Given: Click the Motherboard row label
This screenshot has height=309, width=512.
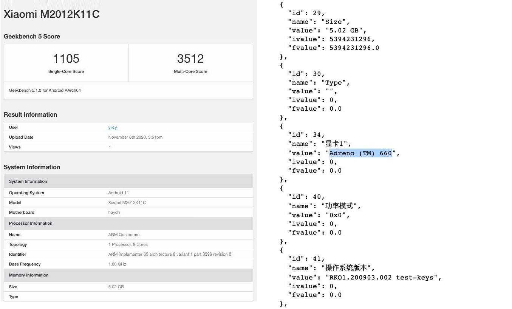Looking at the screenshot, I should tap(22, 212).
